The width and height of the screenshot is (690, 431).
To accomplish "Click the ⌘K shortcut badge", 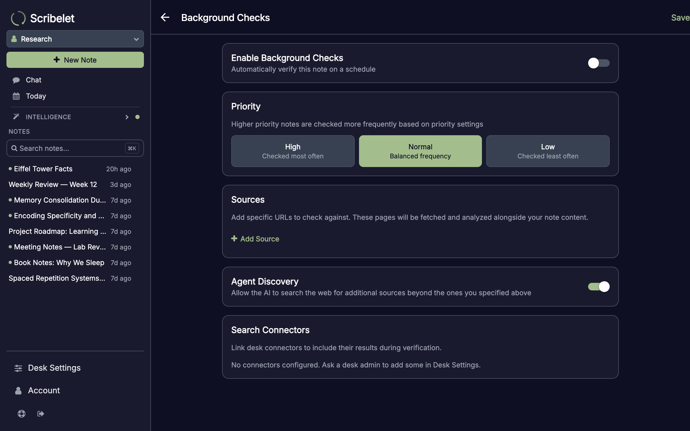I will coord(132,148).
